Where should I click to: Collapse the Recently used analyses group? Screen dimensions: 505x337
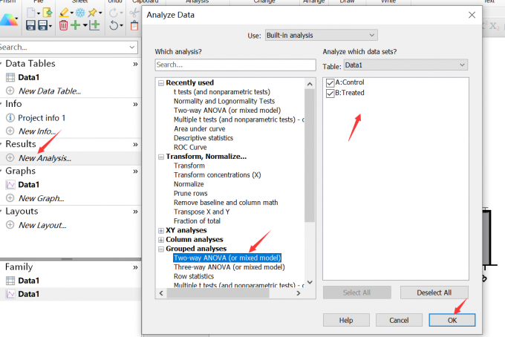[x=161, y=82]
